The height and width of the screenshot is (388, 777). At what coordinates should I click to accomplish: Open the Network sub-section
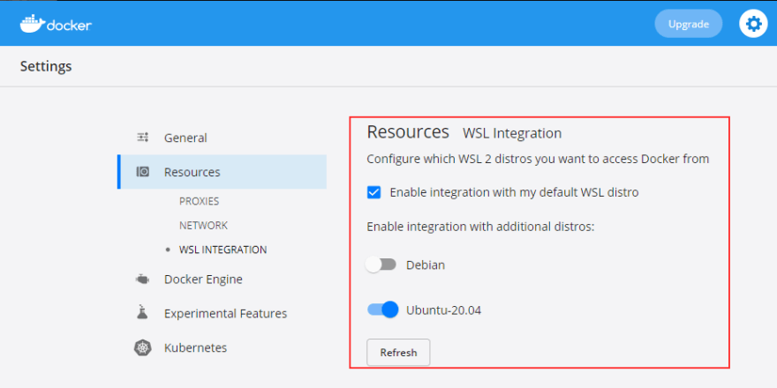click(x=204, y=225)
